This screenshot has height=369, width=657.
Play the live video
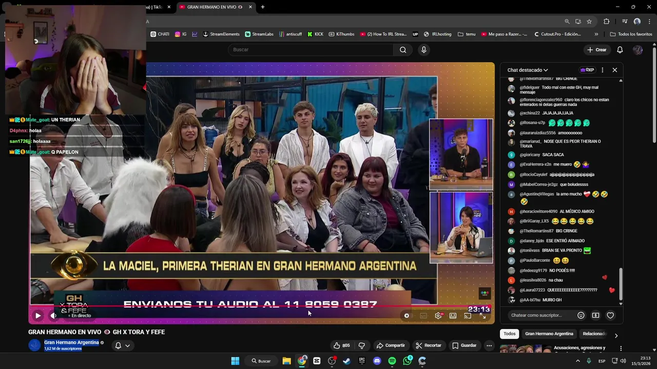tap(37, 316)
